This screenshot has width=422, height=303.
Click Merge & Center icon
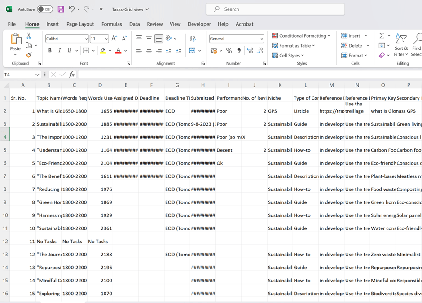coord(193,50)
